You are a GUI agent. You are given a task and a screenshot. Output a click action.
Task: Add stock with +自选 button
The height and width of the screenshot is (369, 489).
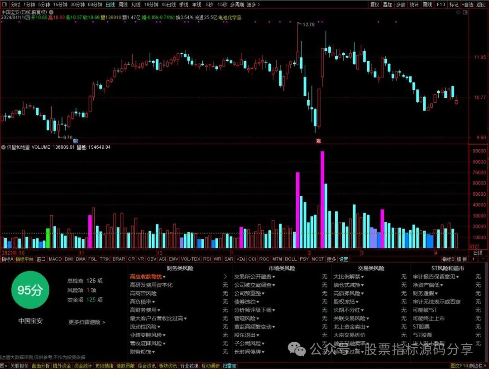tap(467, 5)
